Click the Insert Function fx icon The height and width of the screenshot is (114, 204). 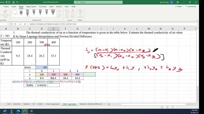point(25,24)
